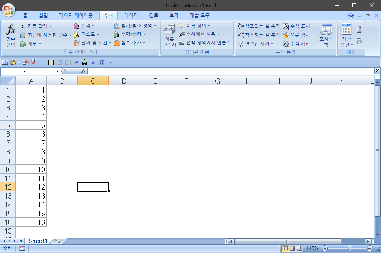Click the Select All corner button
Viewport: 381px width, 253px height.
[x=8, y=80]
